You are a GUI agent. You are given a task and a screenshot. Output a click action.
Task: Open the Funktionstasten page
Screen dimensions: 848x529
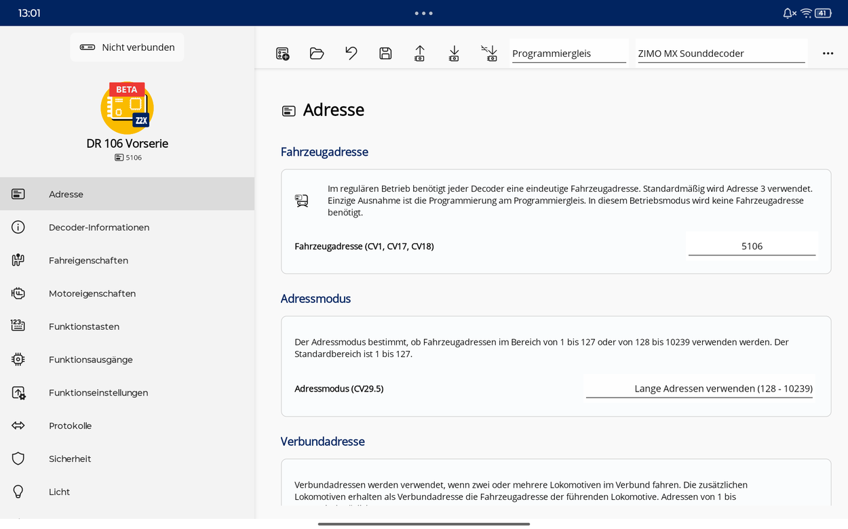tap(84, 326)
